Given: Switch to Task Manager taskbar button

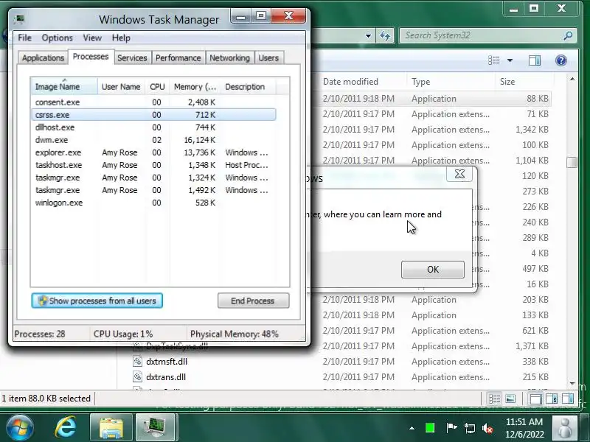Looking at the screenshot, I should point(155,428).
